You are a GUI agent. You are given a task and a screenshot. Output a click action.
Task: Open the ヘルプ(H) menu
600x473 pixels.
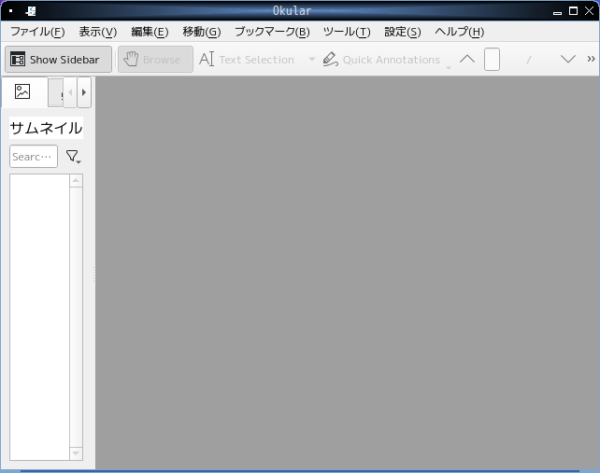pyautogui.click(x=459, y=32)
